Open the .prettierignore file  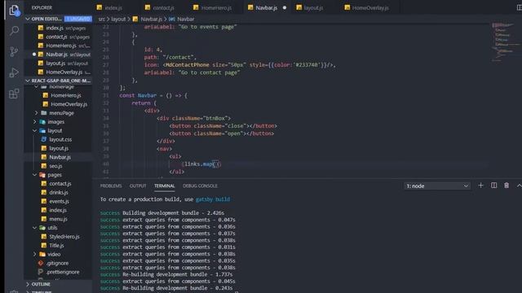click(58, 272)
